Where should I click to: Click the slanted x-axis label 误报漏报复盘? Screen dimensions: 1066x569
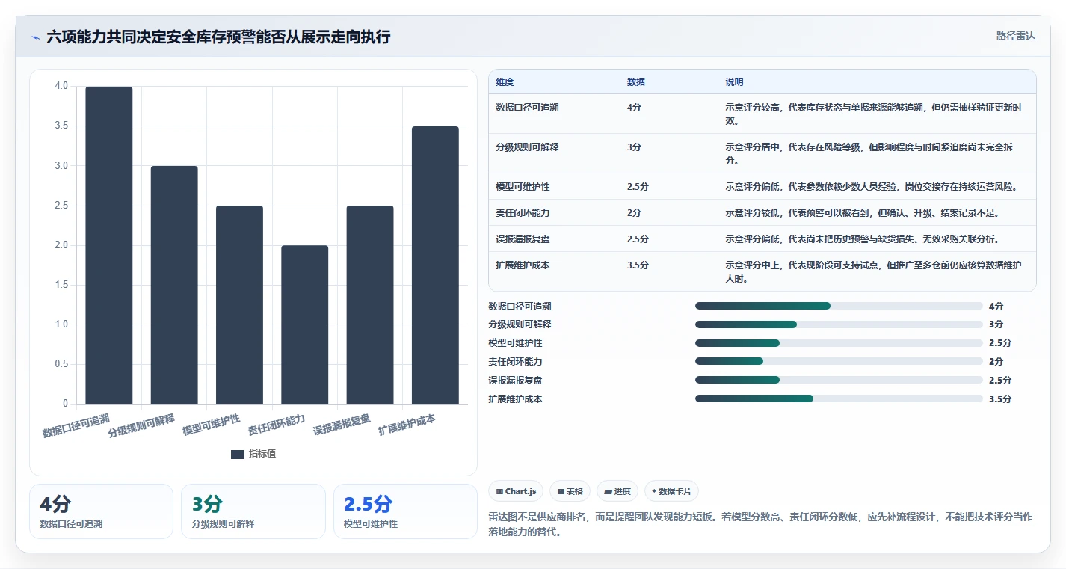pos(342,425)
